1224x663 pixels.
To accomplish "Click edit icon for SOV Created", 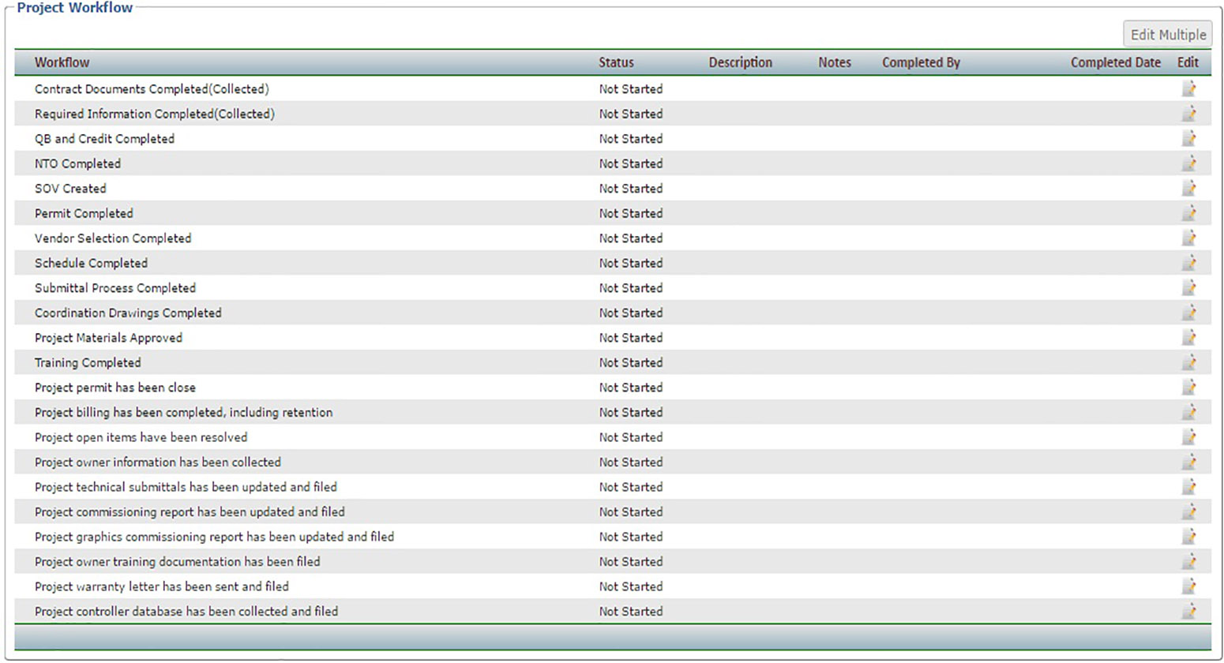I will click(x=1188, y=189).
